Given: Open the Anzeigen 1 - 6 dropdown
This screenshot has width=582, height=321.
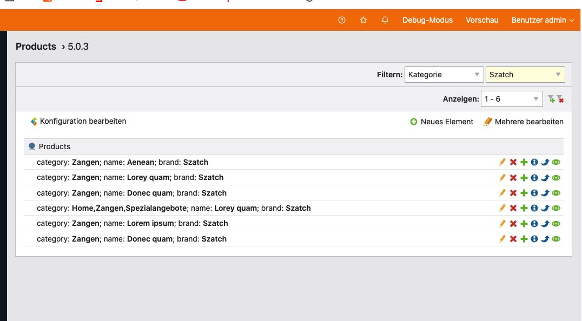Looking at the screenshot, I should (x=512, y=99).
